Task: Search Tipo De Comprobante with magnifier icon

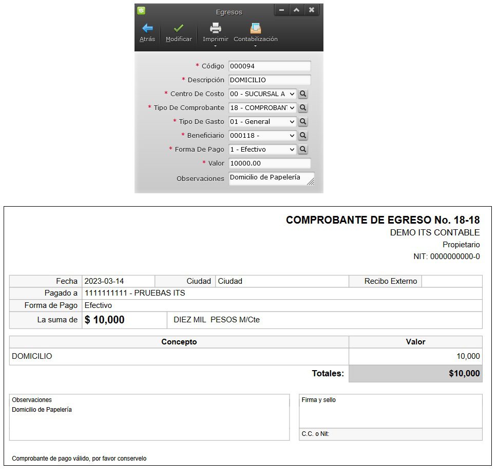Action: coord(303,108)
